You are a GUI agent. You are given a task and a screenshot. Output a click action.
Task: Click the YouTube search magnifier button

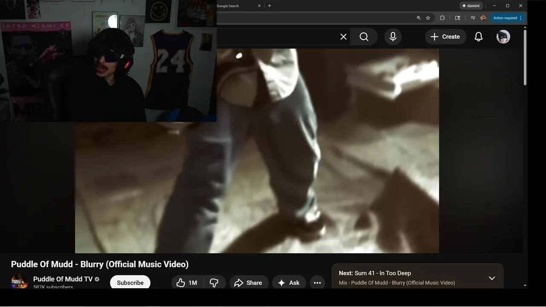364,37
